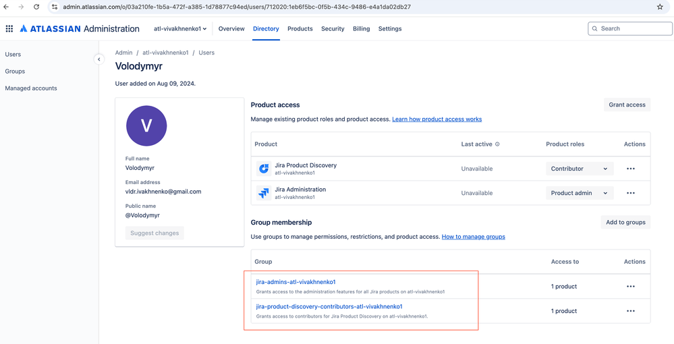Collapse the sidebar with chevron button
The height and width of the screenshot is (344, 674).
click(99, 59)
